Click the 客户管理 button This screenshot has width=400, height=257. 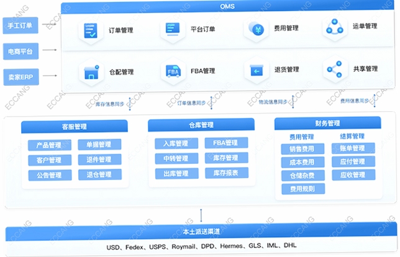[50, 160]
